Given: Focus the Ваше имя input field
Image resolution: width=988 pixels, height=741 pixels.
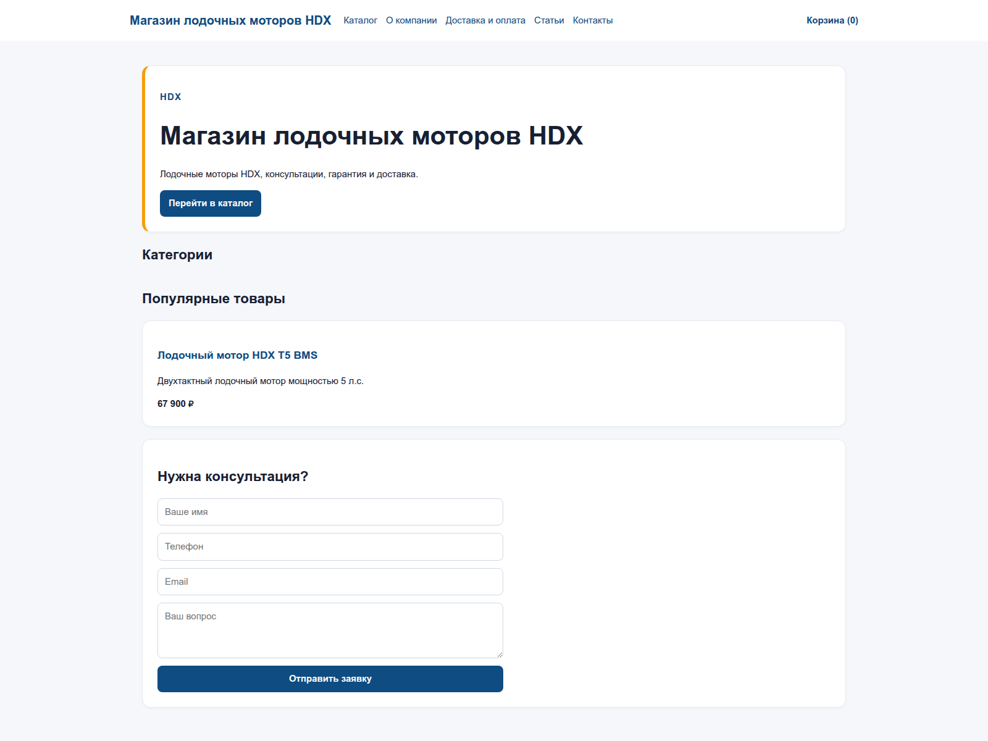Looking at the screenshot, I should 330,512.
